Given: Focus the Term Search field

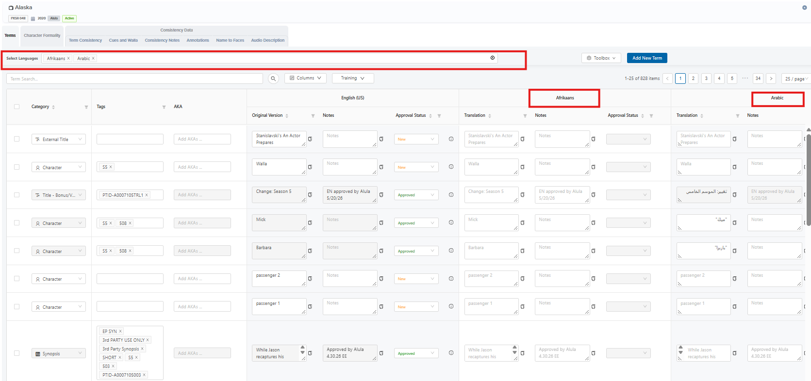Looking at the screenshot, I should pyautogui.click(x=134, y=79).
